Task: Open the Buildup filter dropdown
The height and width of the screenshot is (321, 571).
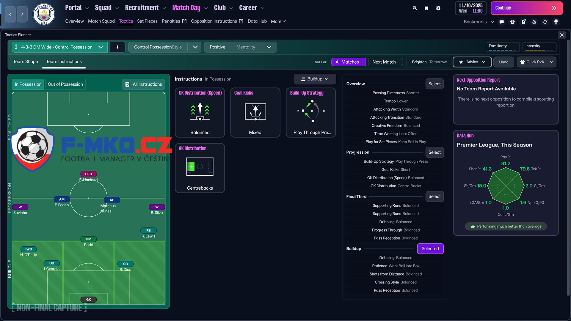Action: point(315,79)
